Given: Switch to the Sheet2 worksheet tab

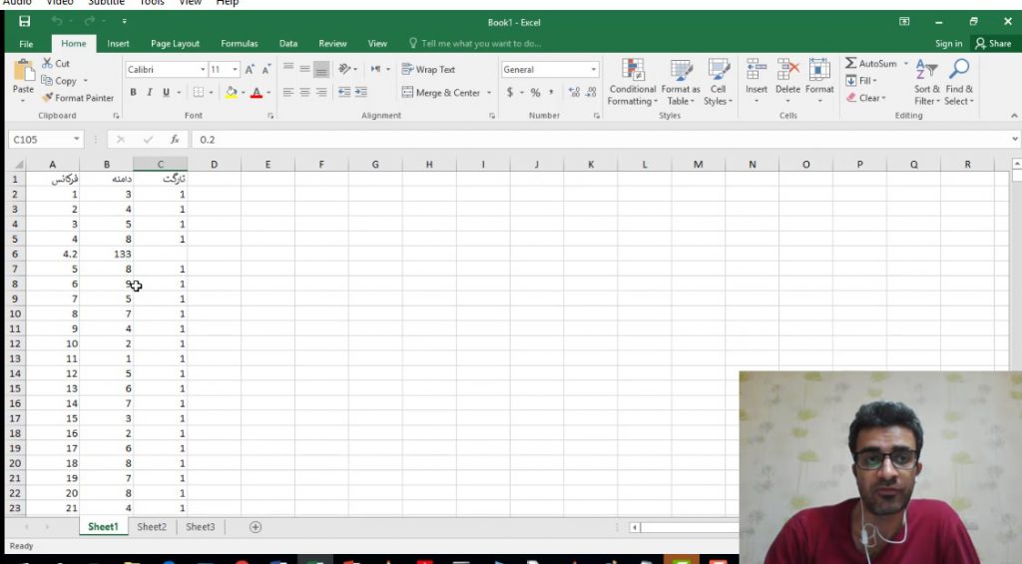Looking at the screenshot, I should click(152, 527).
